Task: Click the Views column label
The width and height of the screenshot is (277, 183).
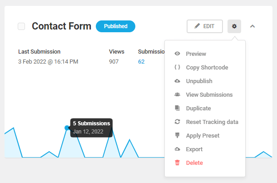Action: [117, 52]
